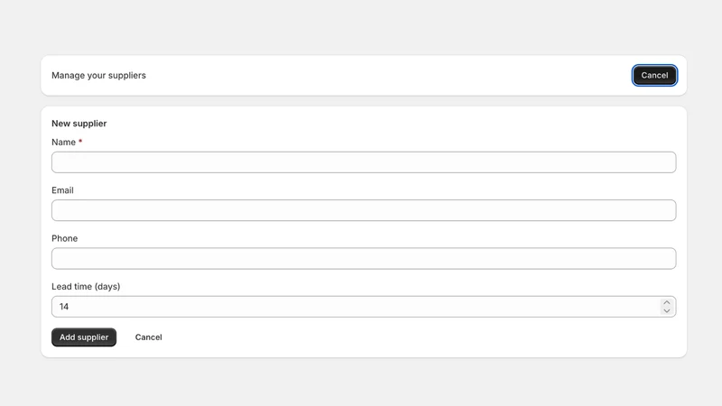Click Cancel next to Add supplier
The image size is (722, 406).
click(148, 337)
